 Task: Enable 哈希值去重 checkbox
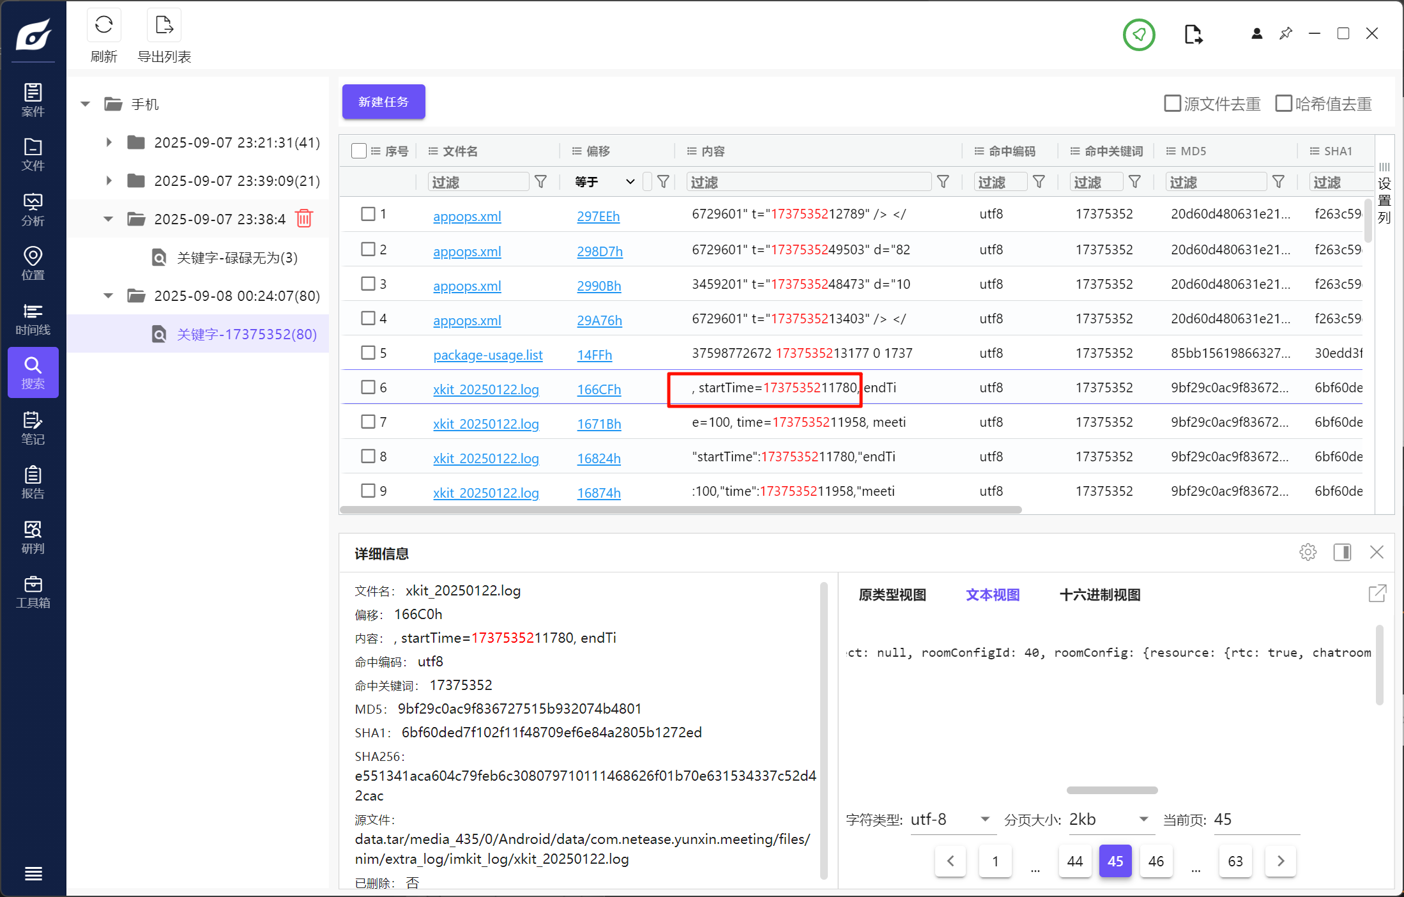coord(1283,103)
